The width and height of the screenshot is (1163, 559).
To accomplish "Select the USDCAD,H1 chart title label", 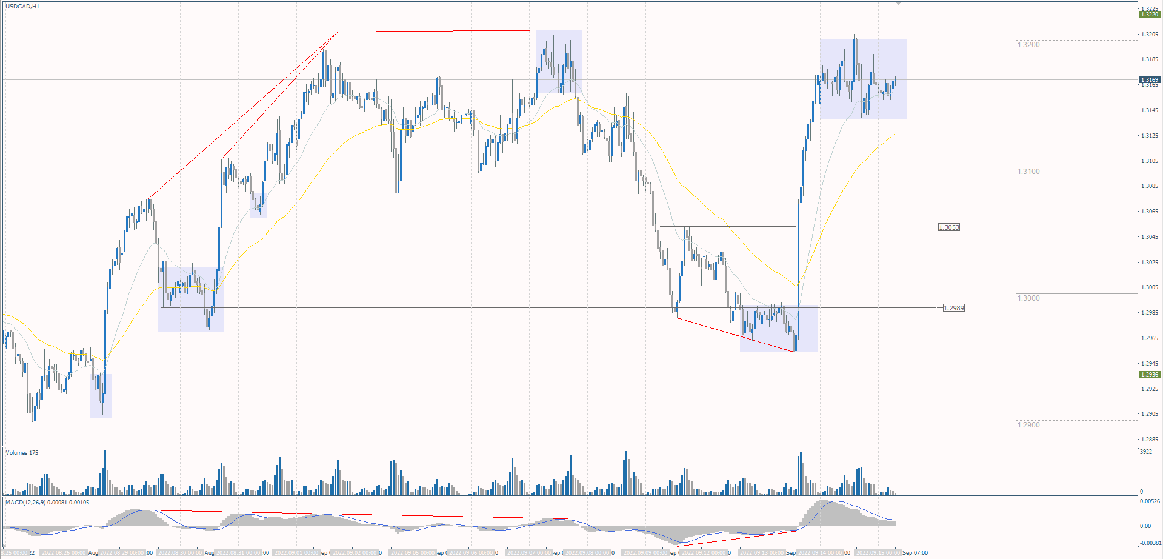I will point(22,7).
